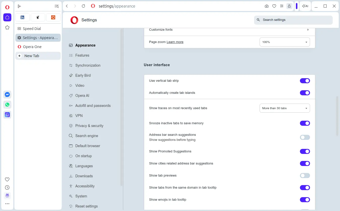The width and height of the screenshot is (340, 211).
Task: Open the AI assistant button
Action: coord(305,6)
